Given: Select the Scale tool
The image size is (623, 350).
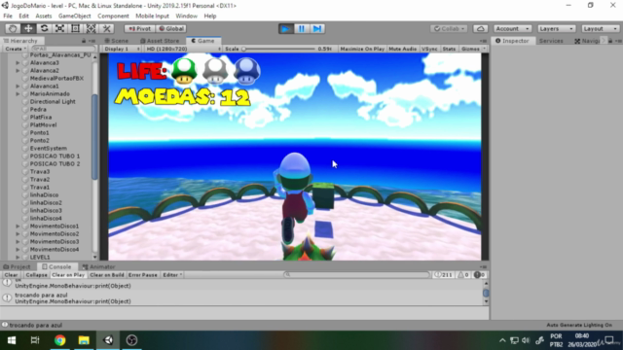Looking at the screenshot, I should (x=59, y=28).
